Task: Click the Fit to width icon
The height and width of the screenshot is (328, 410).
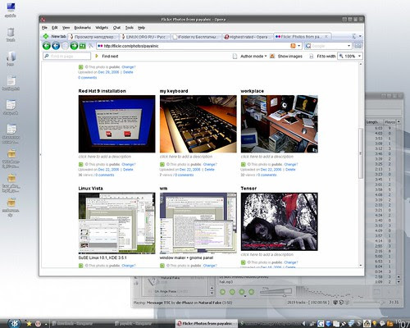Action: pyautogui.click(x=311, y=56)
